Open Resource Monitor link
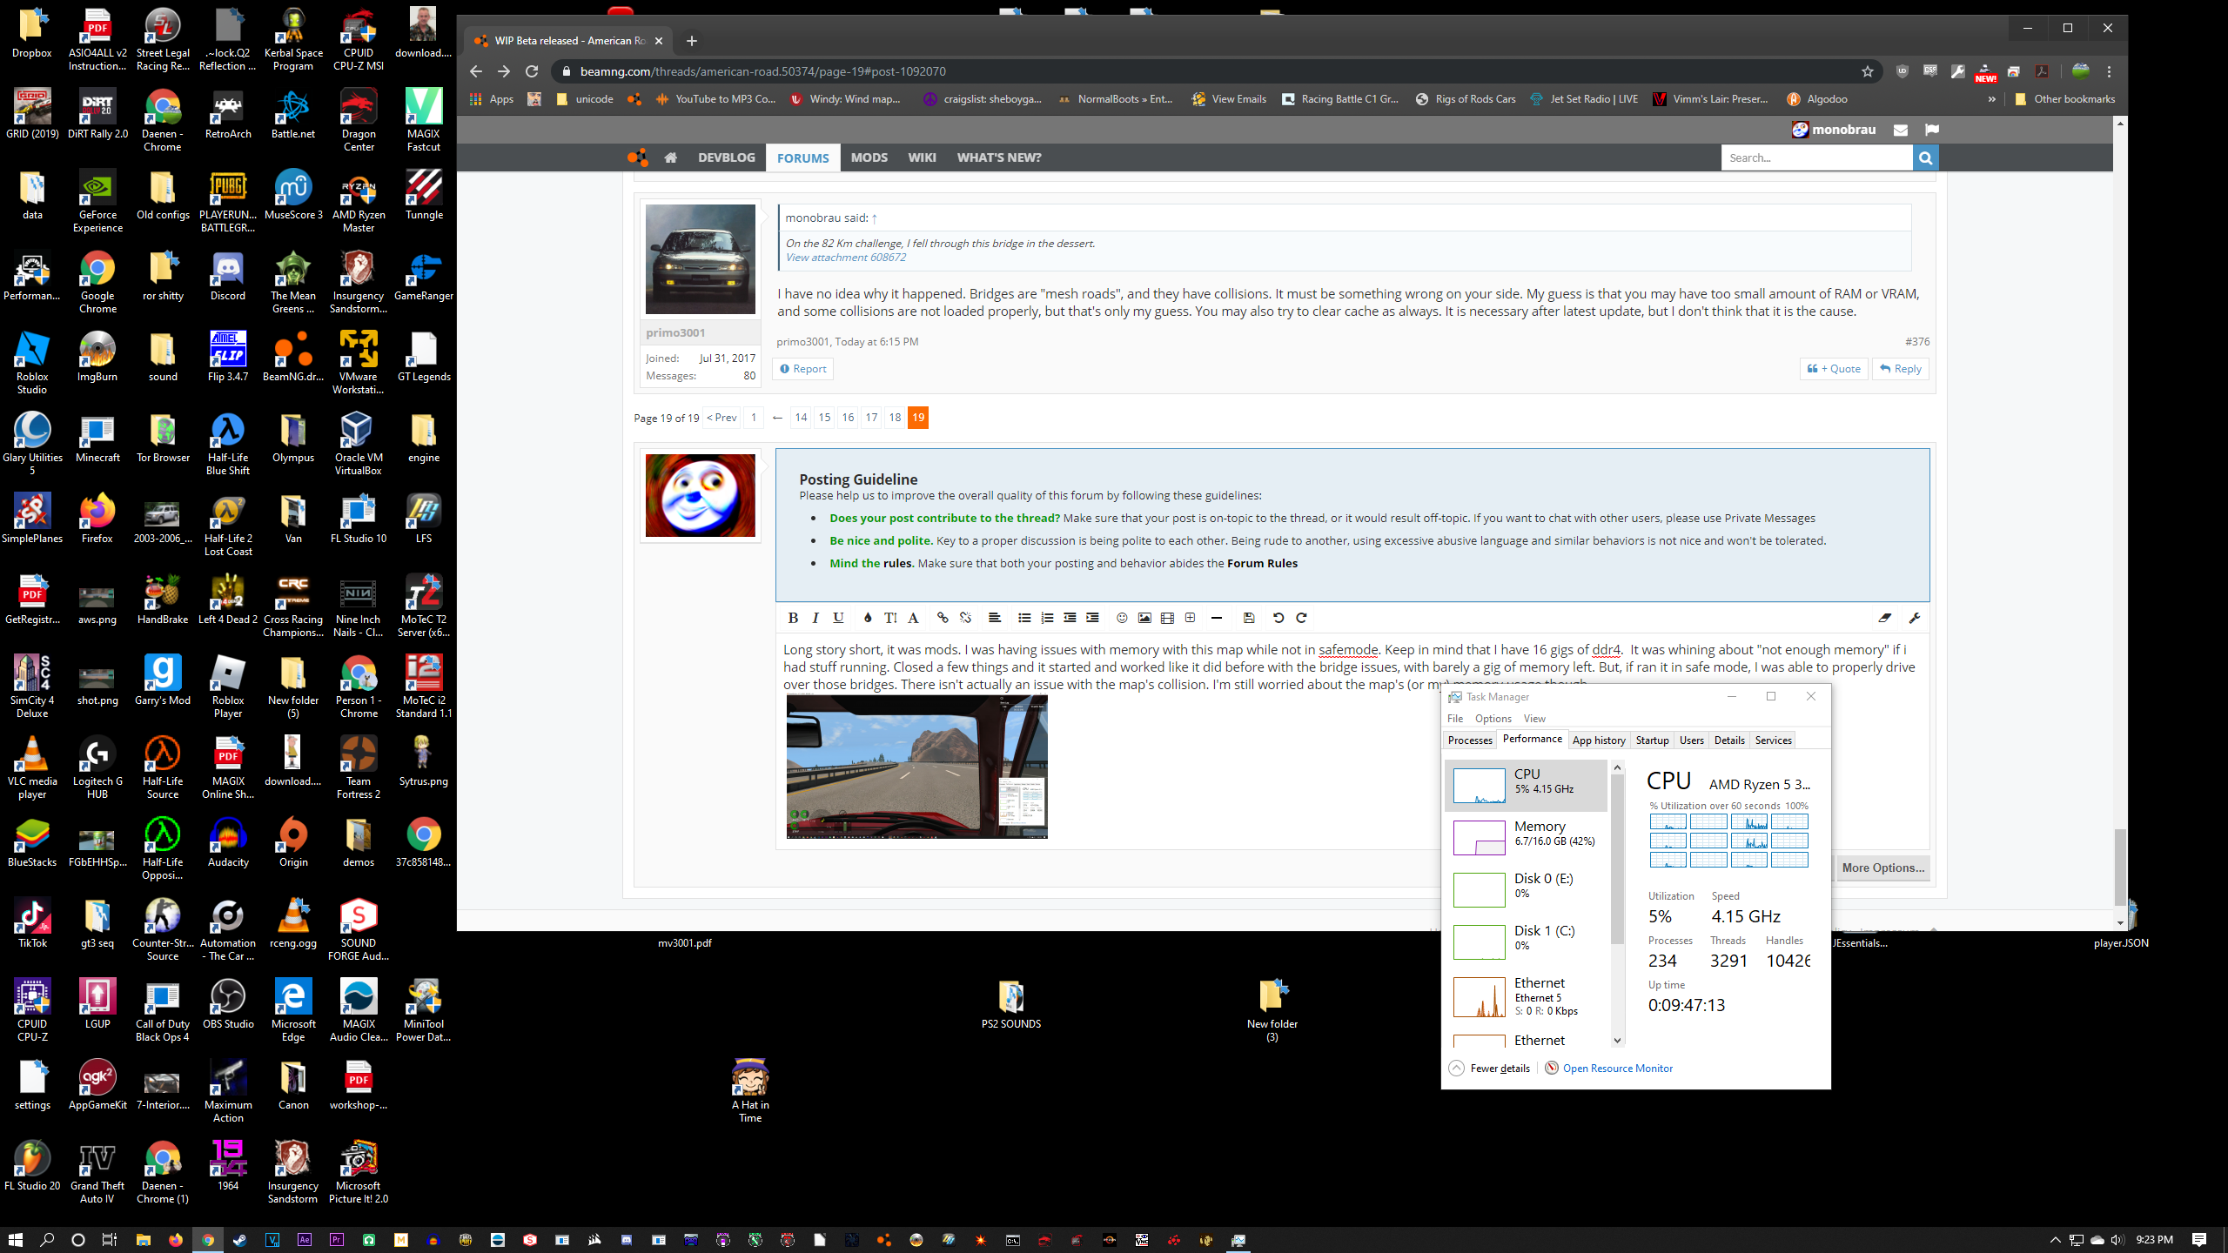This screenshot has height=1253, width=2228. pyautogui.click(x=1617, y=1069)
